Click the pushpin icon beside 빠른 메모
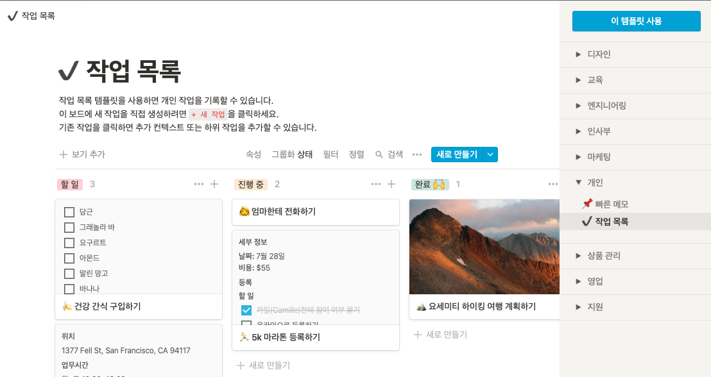 (587, 204)
